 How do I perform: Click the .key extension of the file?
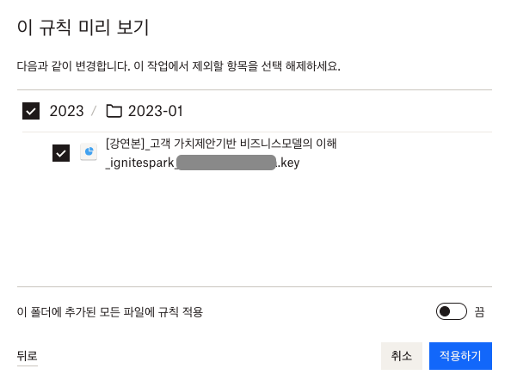[288, 163]
